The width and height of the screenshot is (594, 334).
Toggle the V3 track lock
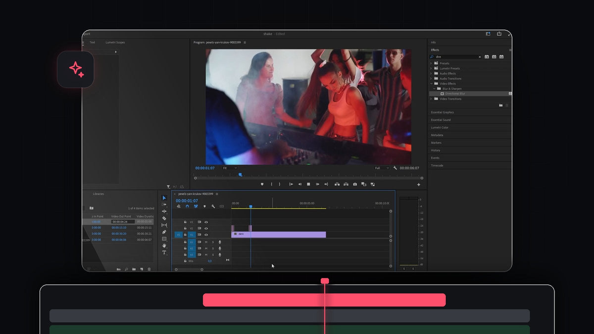185,222
